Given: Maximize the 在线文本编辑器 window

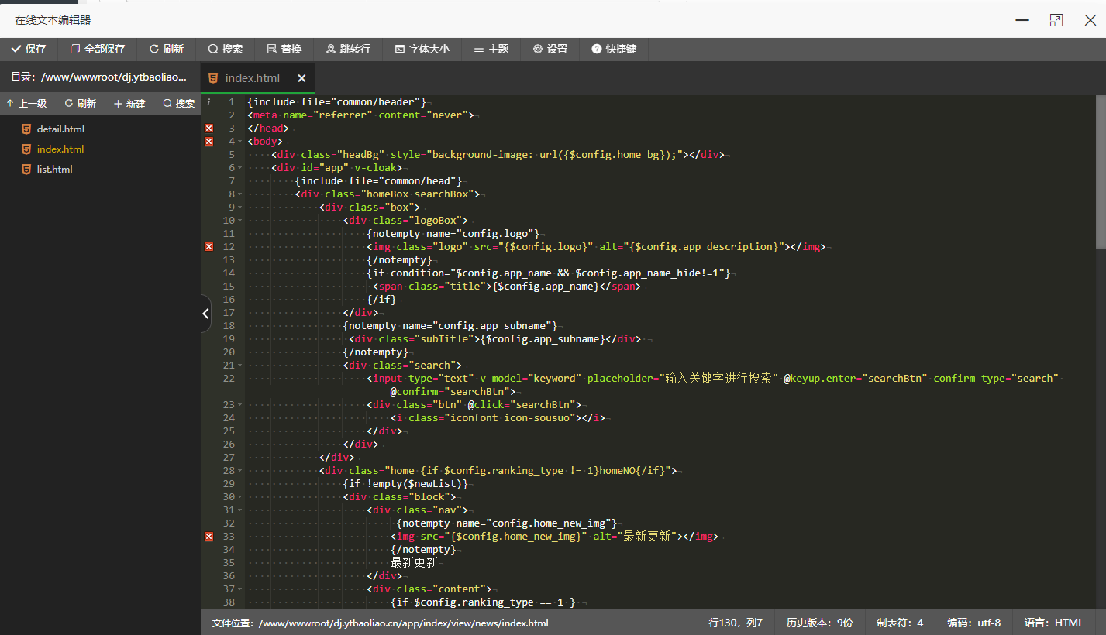Looking at the screenshot, I should [x=1056, y=20].
